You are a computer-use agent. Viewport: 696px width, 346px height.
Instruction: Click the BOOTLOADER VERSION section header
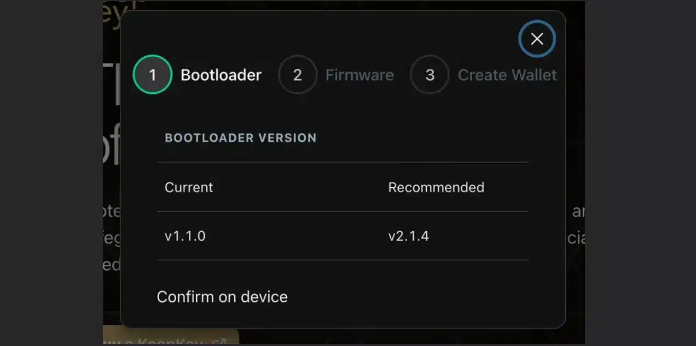point(241,138)
